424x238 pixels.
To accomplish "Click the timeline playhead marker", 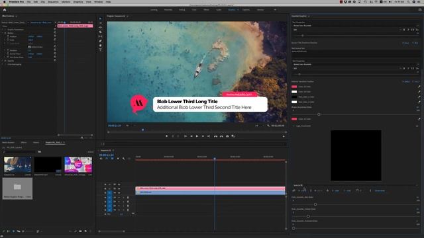I will 215,159.
